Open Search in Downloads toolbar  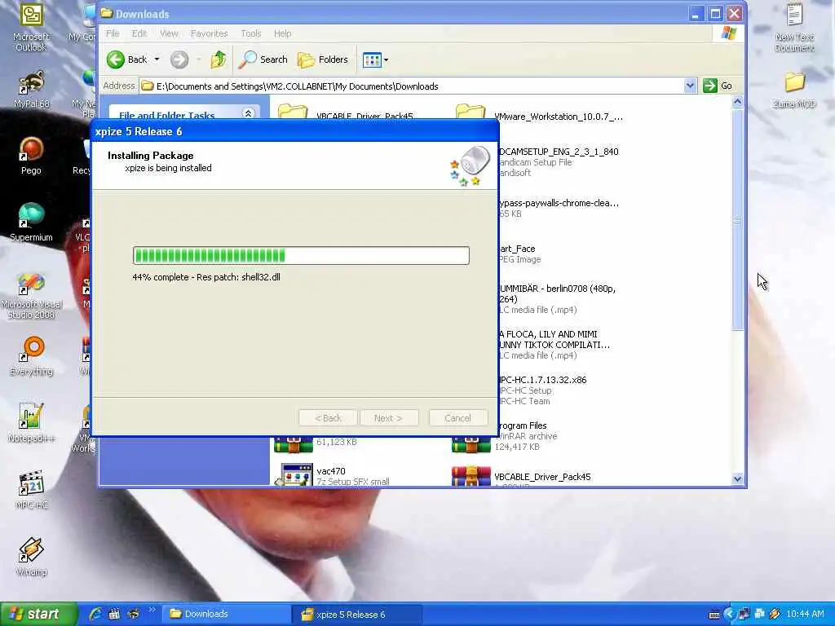click(263, 60)
